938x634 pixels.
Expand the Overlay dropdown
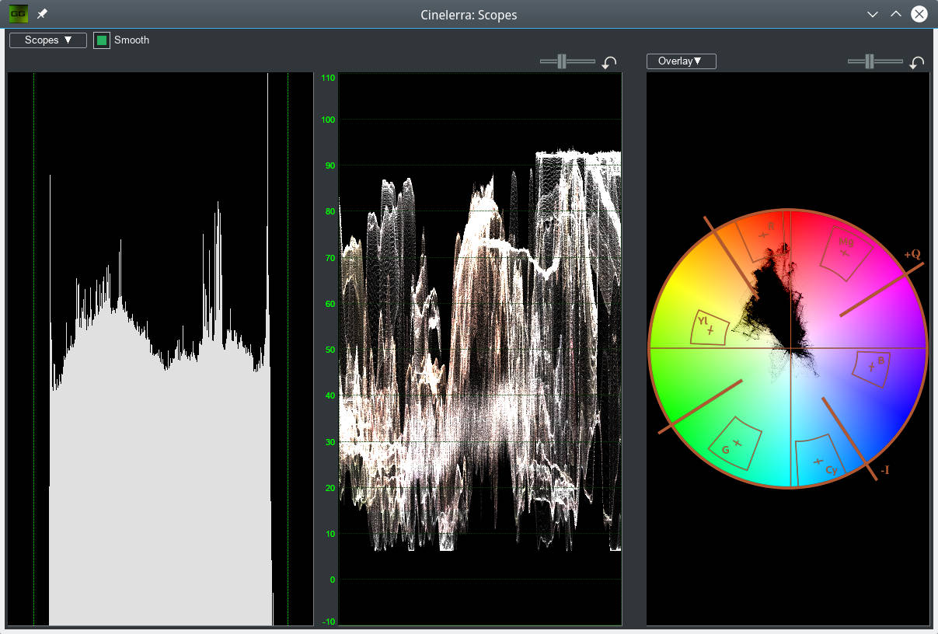(x=681, y=61)
